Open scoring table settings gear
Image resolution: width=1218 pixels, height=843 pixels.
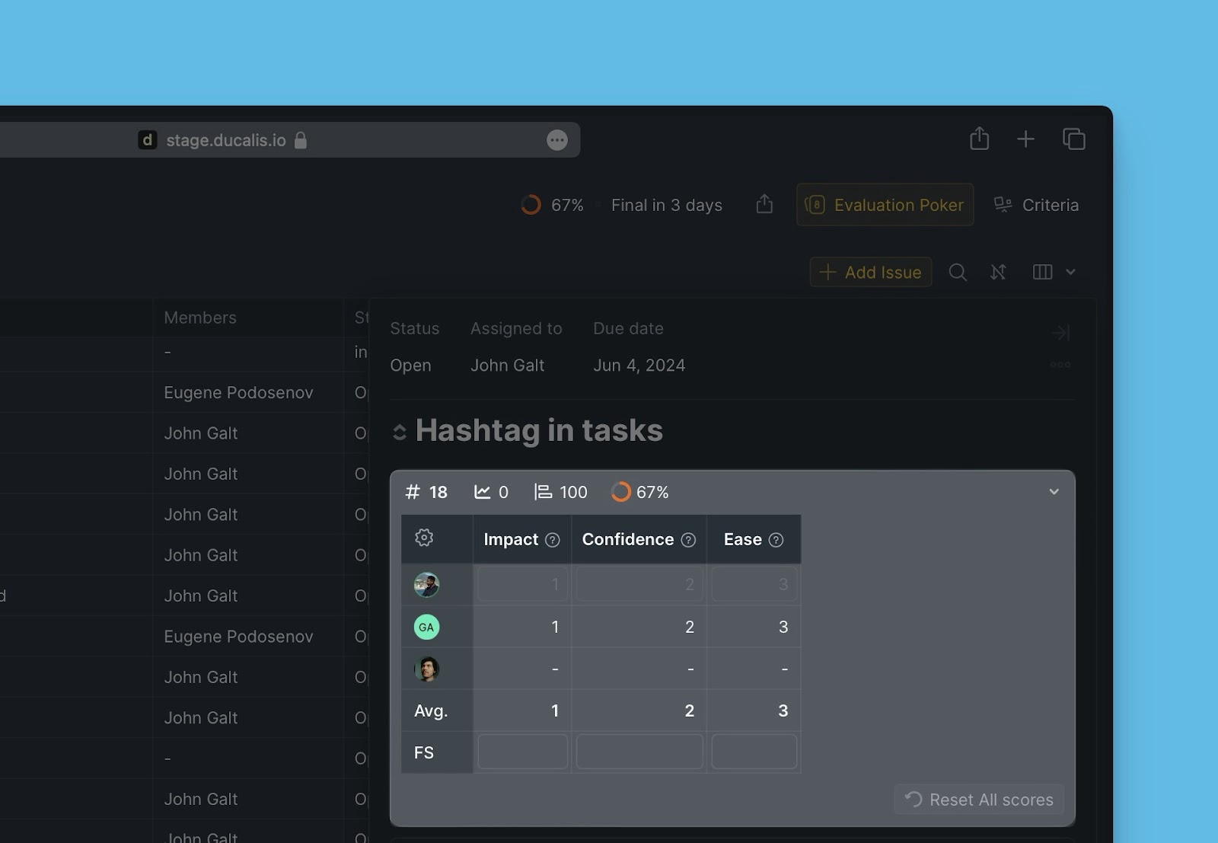424,538
